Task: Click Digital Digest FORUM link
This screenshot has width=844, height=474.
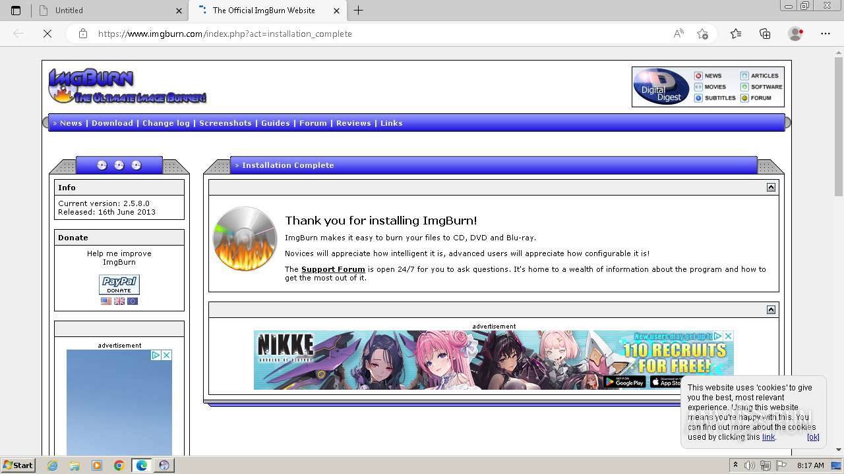Action: click(x=756, y=98)
